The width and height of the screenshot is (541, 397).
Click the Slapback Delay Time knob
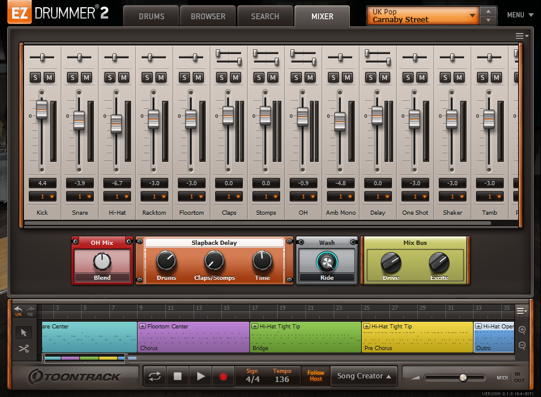262,260
